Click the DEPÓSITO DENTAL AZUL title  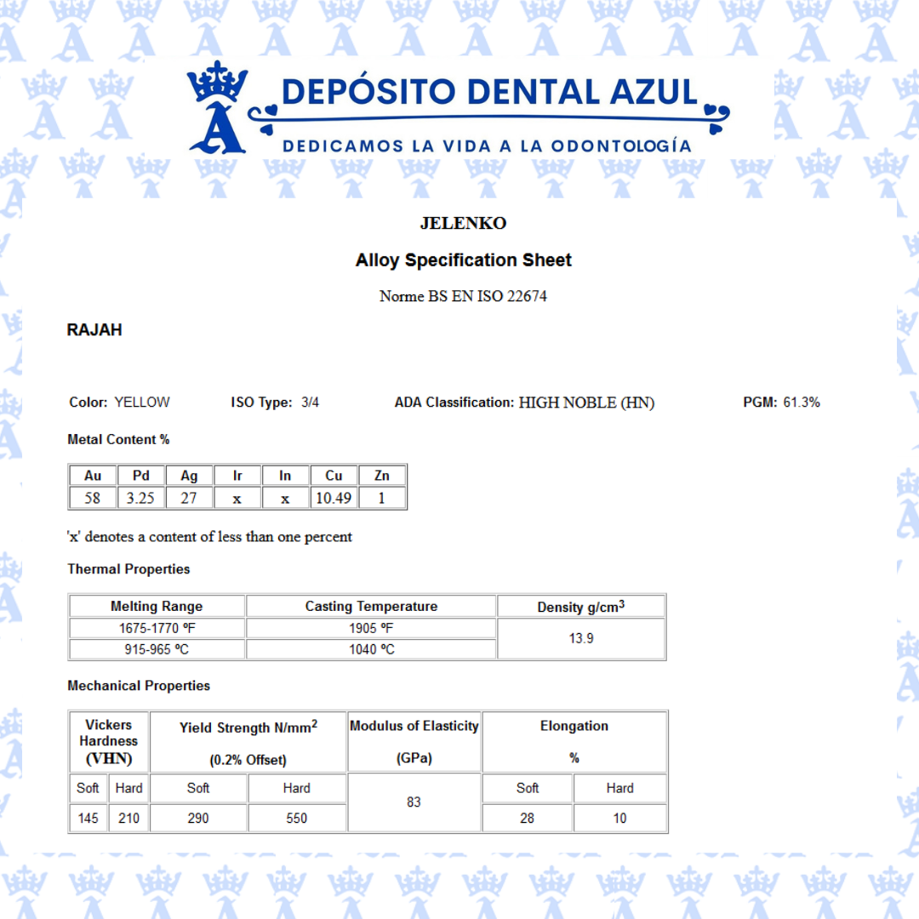[488, 92]
